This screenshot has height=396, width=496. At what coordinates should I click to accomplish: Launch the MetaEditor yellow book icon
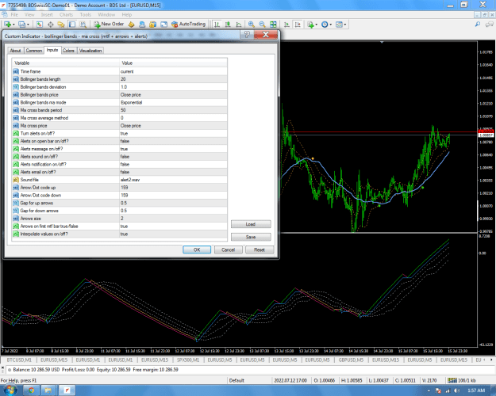coord(131,25)
